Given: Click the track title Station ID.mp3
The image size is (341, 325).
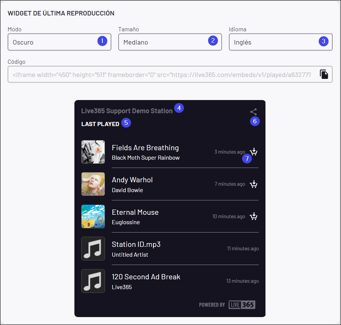Looking at the screenshot, I should (136, 244).
